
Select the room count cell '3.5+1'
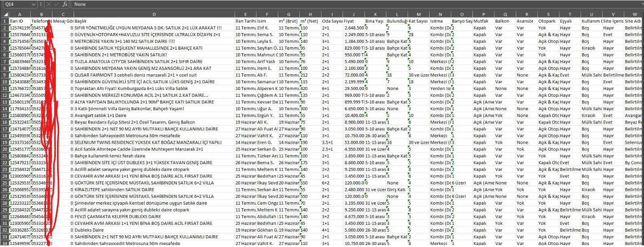[332, 142]
